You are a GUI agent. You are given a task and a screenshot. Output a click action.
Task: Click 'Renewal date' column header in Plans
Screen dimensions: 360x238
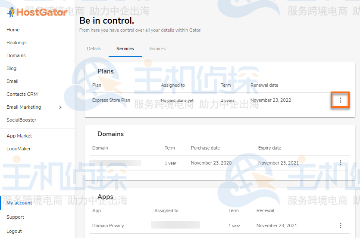pos(264,85)
